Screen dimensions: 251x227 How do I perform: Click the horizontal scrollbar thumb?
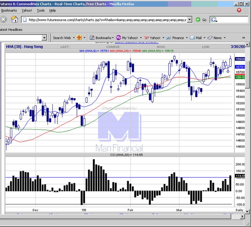(x=116, y=217)
